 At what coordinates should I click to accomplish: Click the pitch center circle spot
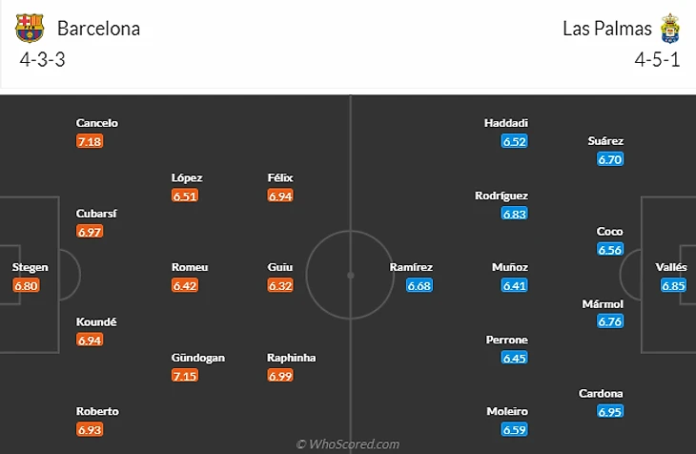[x=351, y=276]
